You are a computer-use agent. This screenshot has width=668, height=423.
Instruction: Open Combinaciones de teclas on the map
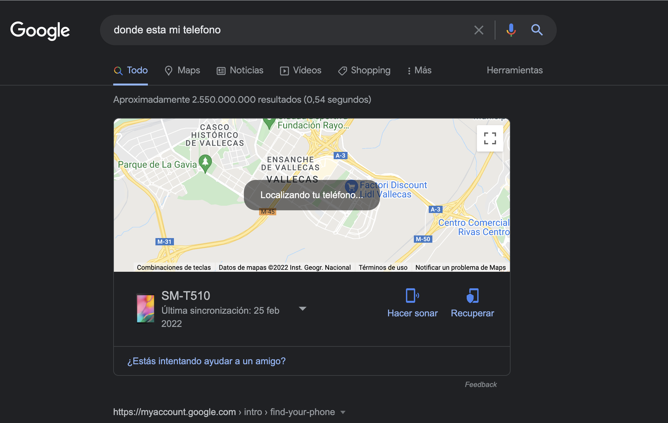174,267
